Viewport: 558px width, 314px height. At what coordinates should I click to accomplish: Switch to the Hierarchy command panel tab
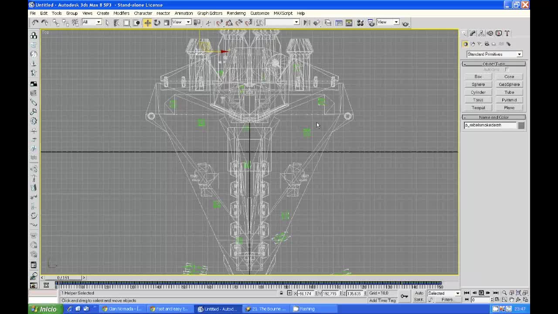coord(481,34)
